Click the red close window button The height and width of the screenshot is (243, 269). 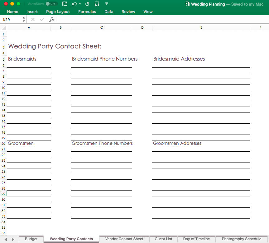pos(6,4)
